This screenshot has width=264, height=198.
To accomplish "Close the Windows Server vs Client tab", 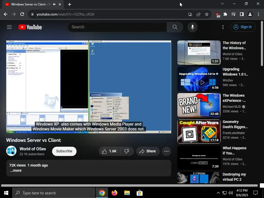I will [x=60, y=4].
